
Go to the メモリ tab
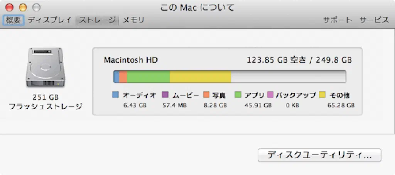(x=133, y=20)
